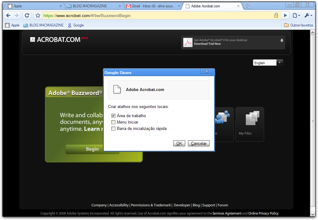Open the My Files tile
This screenshot has height=220, width=318.
(250, 124)
